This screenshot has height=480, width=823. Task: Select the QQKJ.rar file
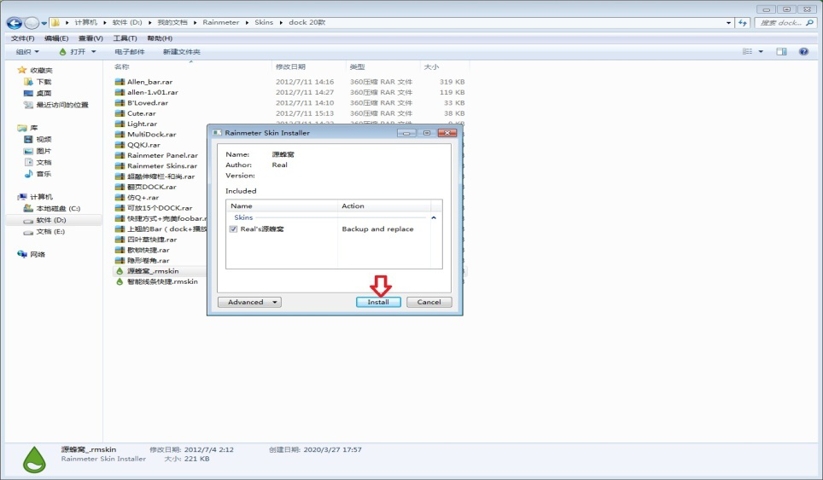coord(143,145)
